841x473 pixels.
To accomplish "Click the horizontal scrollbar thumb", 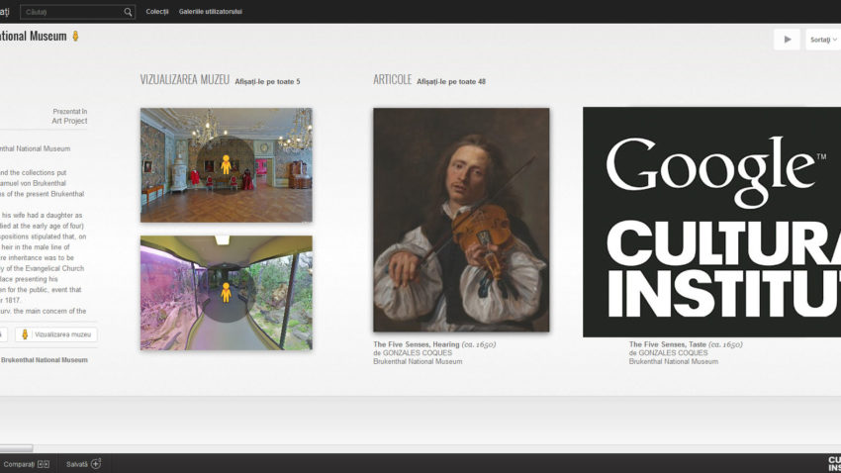I will coord(16,448).
